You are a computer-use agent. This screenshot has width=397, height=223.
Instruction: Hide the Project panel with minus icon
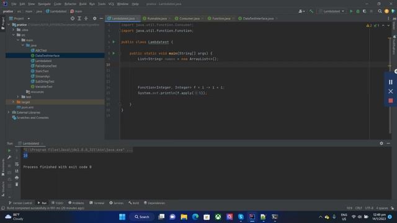pos(101,19)
